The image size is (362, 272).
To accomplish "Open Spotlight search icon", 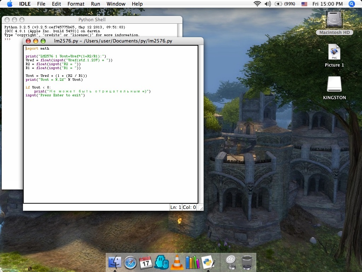I will (352, 4).
